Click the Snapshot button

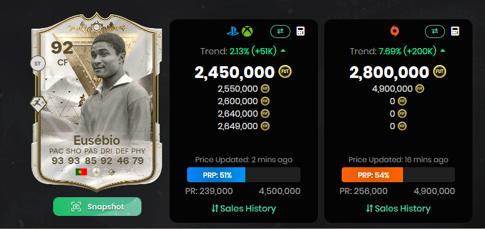(x=97, y=207)
